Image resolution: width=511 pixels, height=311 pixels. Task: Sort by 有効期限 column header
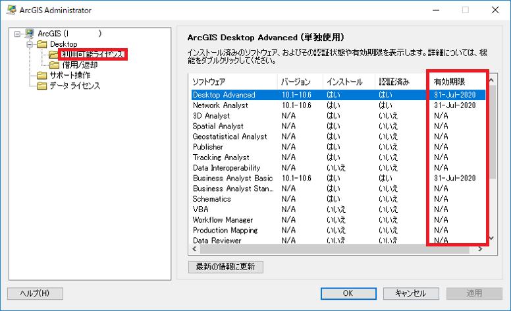tap(456, 82)
